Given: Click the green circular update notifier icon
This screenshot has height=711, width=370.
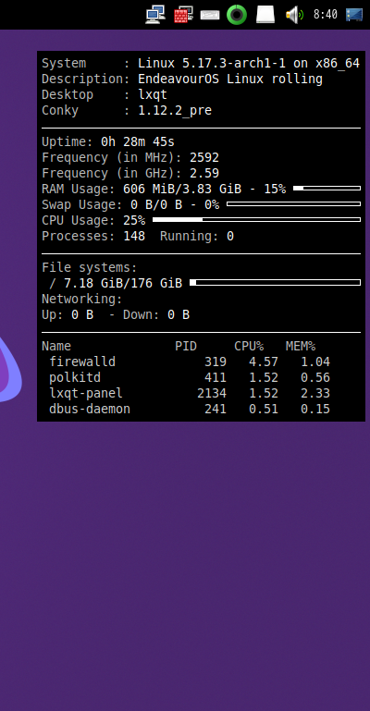Looking at the screenshot, I should point(237,15).
